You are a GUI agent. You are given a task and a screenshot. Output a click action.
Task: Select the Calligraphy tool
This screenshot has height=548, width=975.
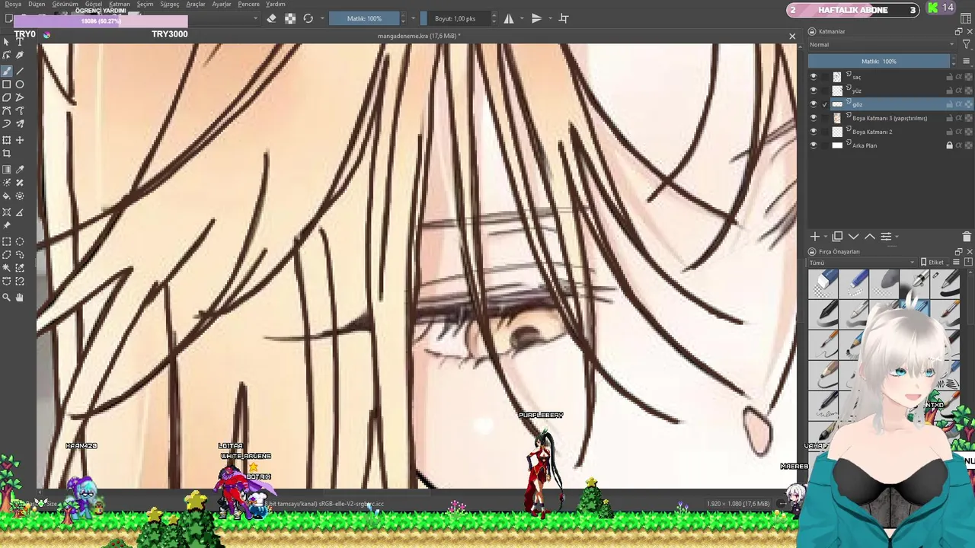point(20,56)
